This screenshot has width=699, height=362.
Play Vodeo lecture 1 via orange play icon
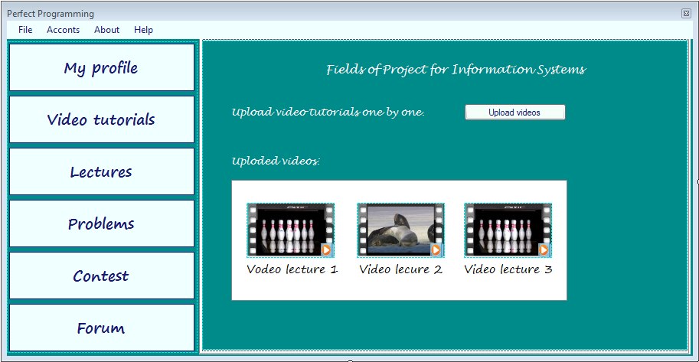click(x=326, y=250)
